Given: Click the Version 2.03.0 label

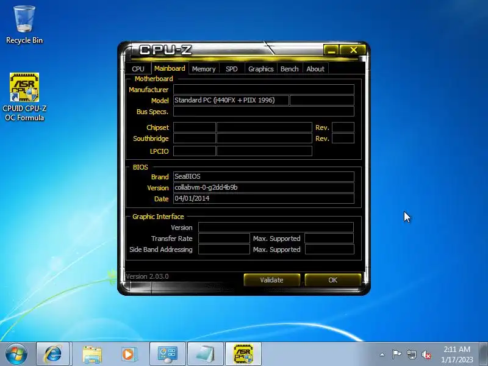Looking at the screenshot, I should 147,276.
